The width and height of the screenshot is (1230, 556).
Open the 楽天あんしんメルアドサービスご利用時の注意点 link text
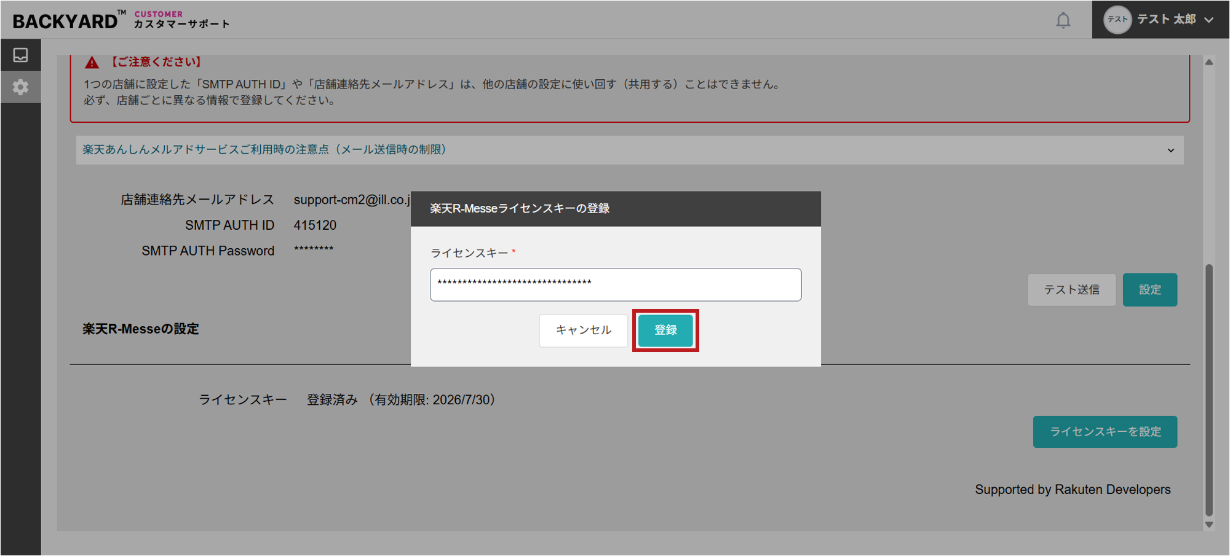point(264,150)
